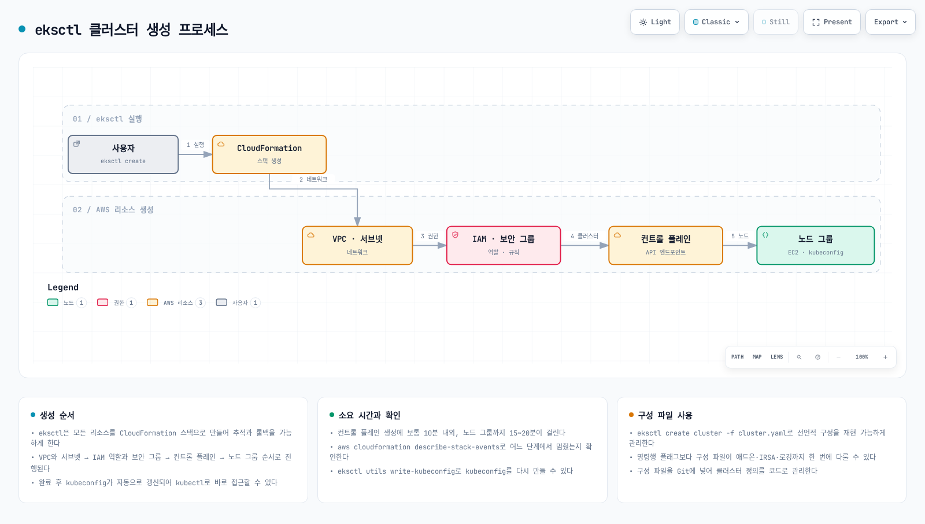The image size is (925, 524).
Task: Click the 'eksctl utils write-kubeconfig' bullet
Action: coord(452,471)
